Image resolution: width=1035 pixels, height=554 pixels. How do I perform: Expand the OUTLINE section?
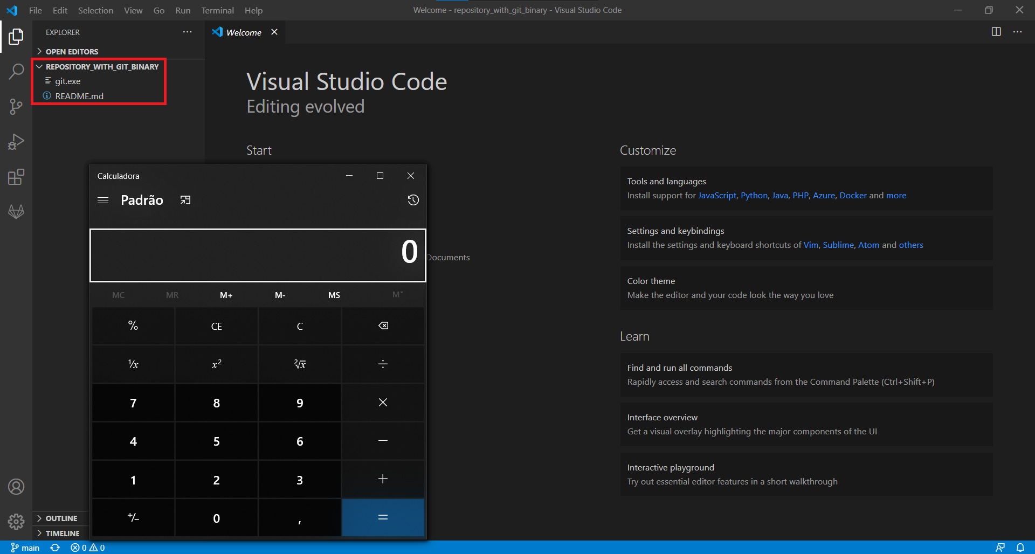click(61, 518)
